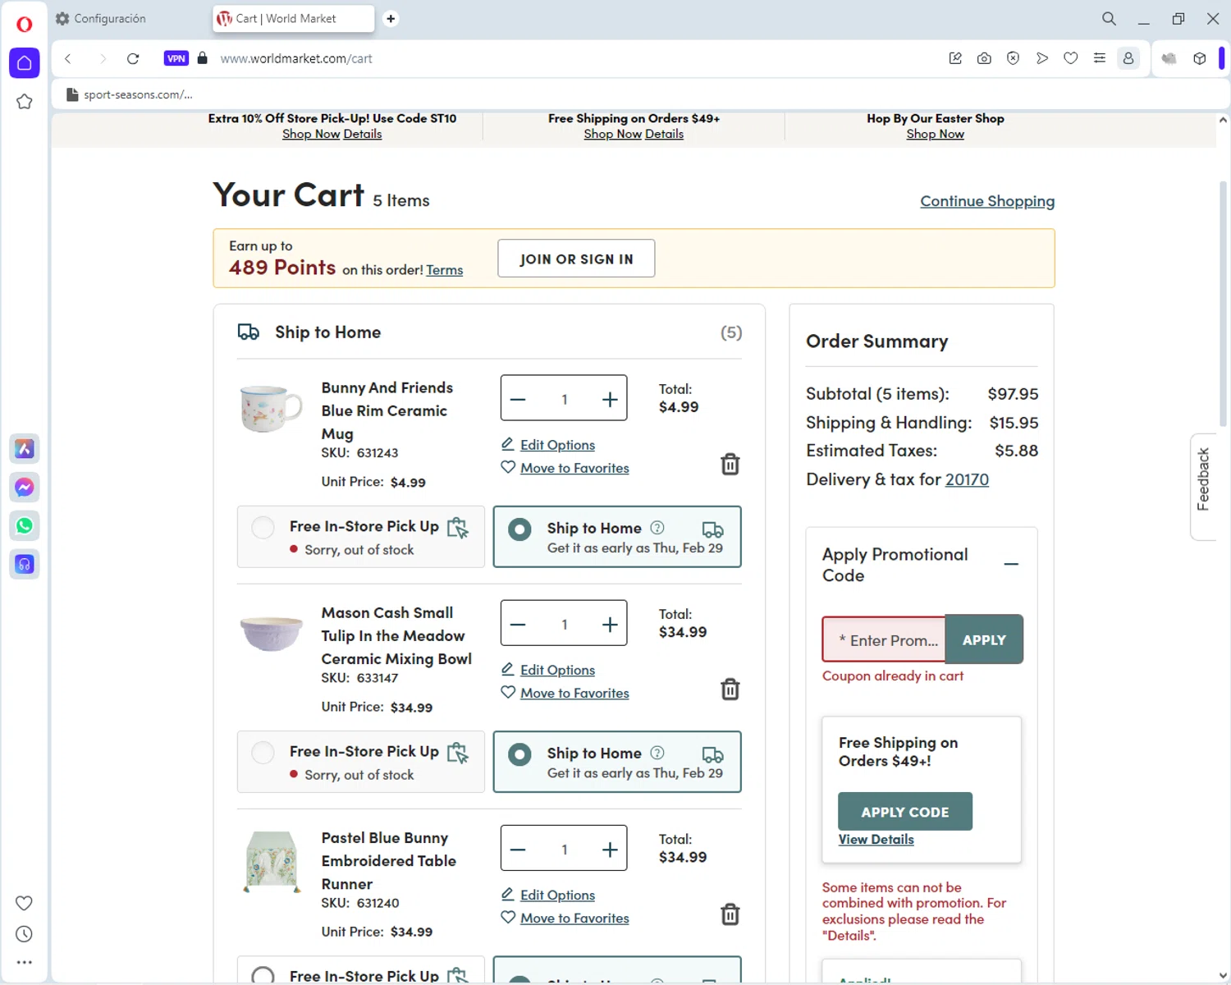
Task: Trash the Pastel Blue Bunny Table Runner
Action: 730,914
